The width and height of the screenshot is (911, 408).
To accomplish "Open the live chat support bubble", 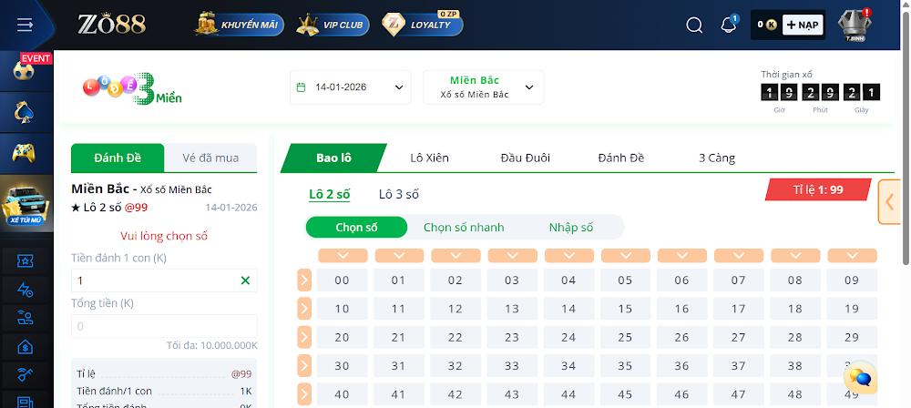I will click(x=861, y=376).
